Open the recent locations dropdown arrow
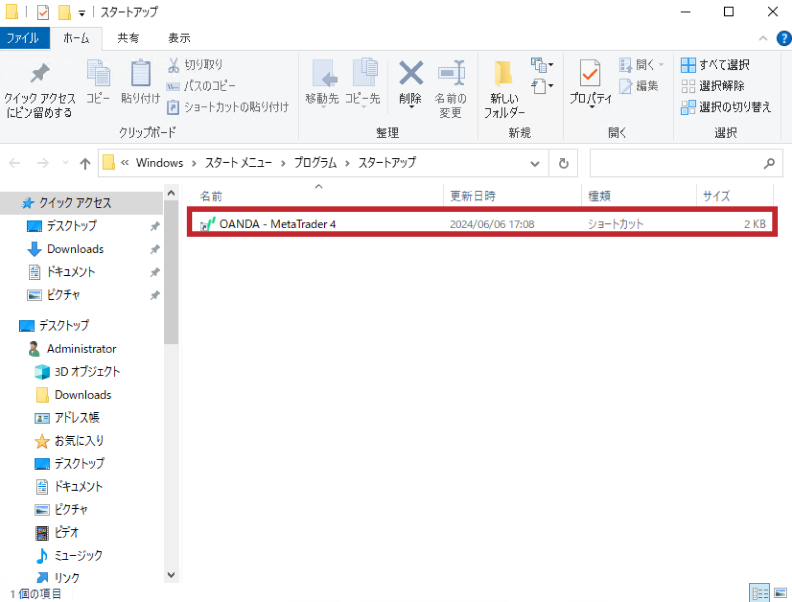 65,163
